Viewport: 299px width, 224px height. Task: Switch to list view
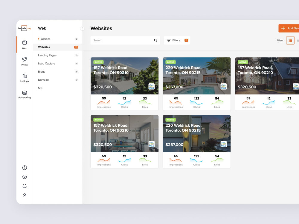tap(298, 40)
